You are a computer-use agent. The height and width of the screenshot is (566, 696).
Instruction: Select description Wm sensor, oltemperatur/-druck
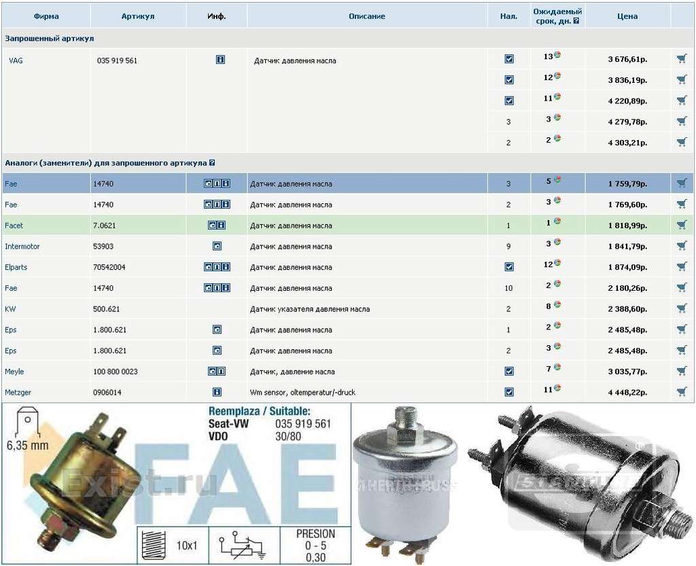pyautogui.click(x=302, y=392)
